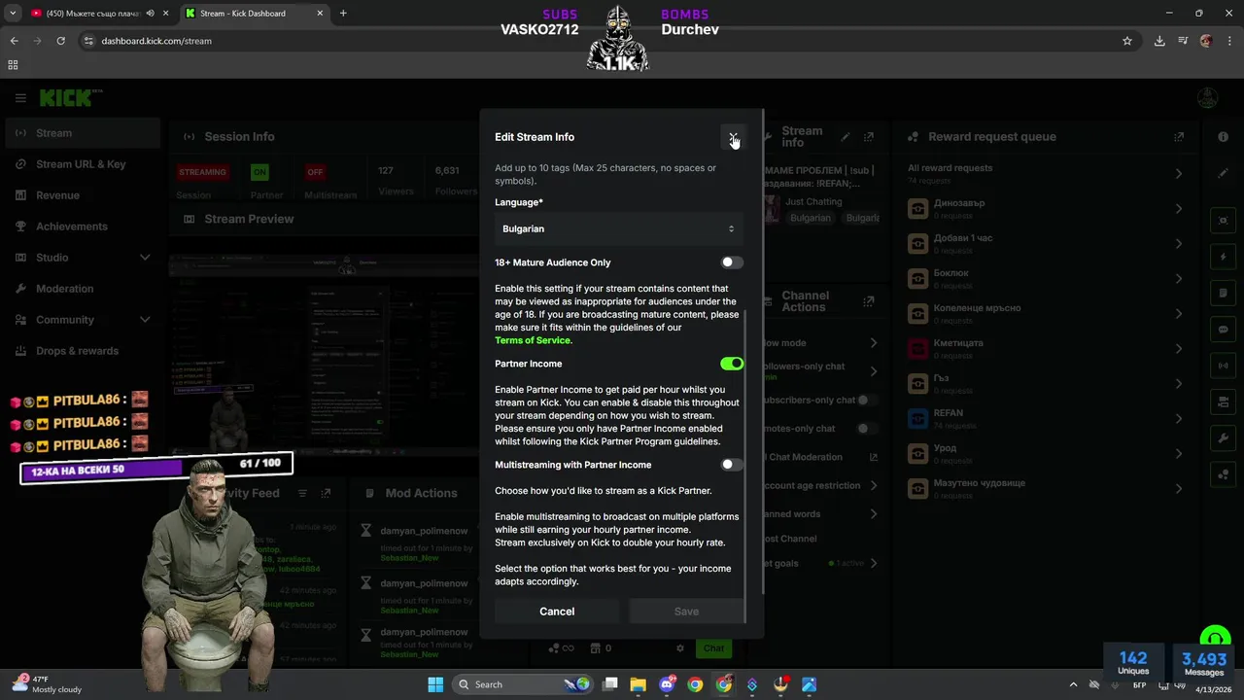Open Achievements in the sidebar

(x=82, y=227)
